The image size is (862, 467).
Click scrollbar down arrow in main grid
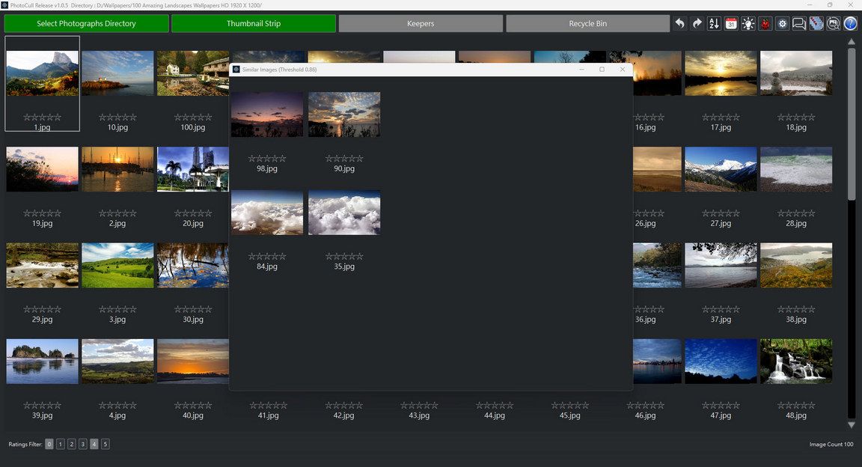click(852, 425)
